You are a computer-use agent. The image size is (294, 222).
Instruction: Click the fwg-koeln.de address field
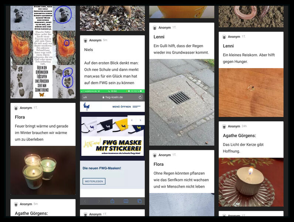112,97
